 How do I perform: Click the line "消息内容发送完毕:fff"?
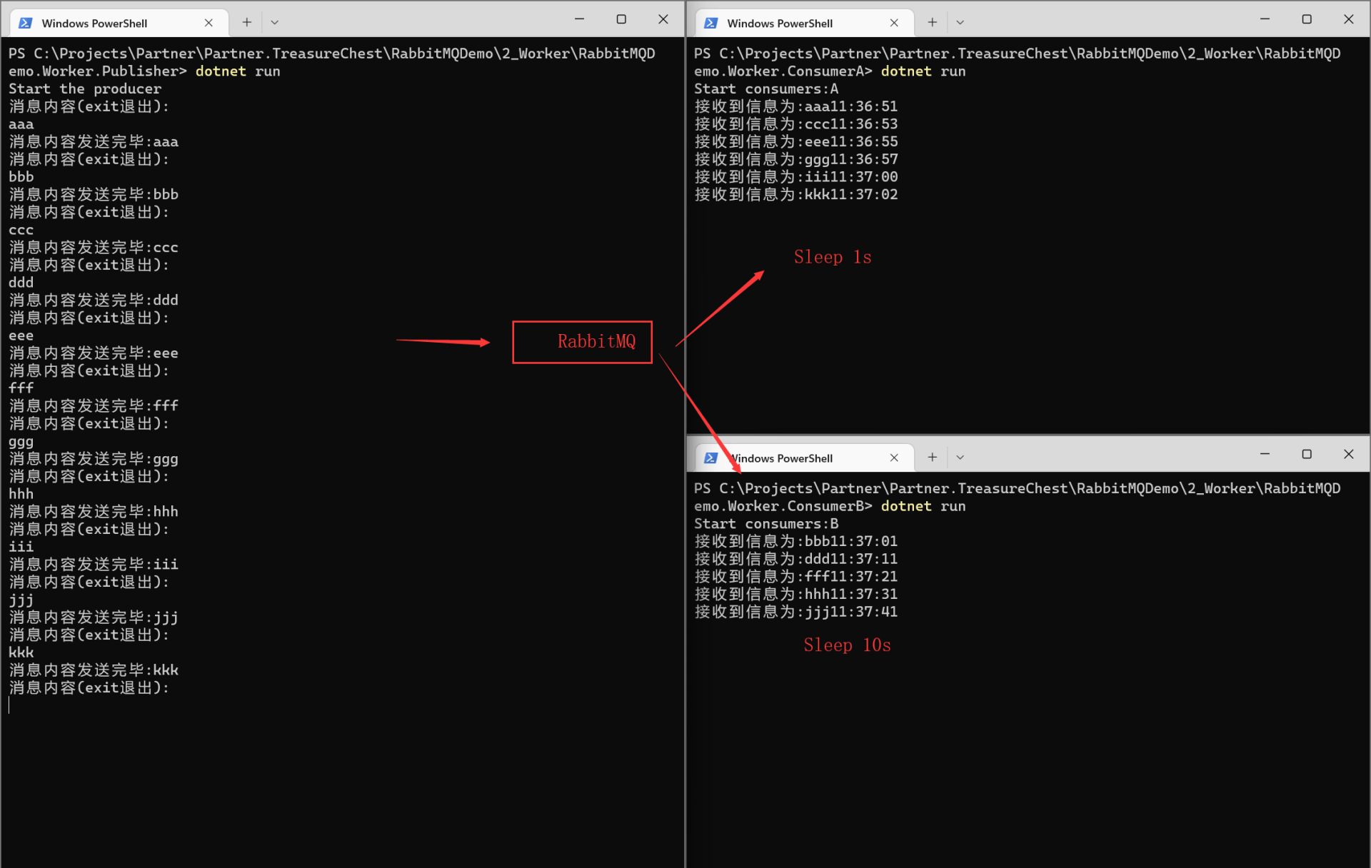pyautogui.click(x=94, y=405)
